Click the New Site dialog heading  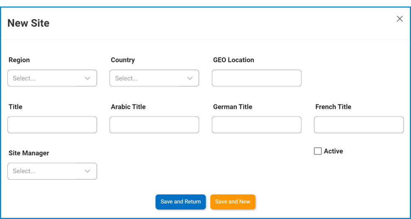point(28,23)
